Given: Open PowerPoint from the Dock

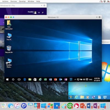Looking at the screenshot, I should point(83,106).
